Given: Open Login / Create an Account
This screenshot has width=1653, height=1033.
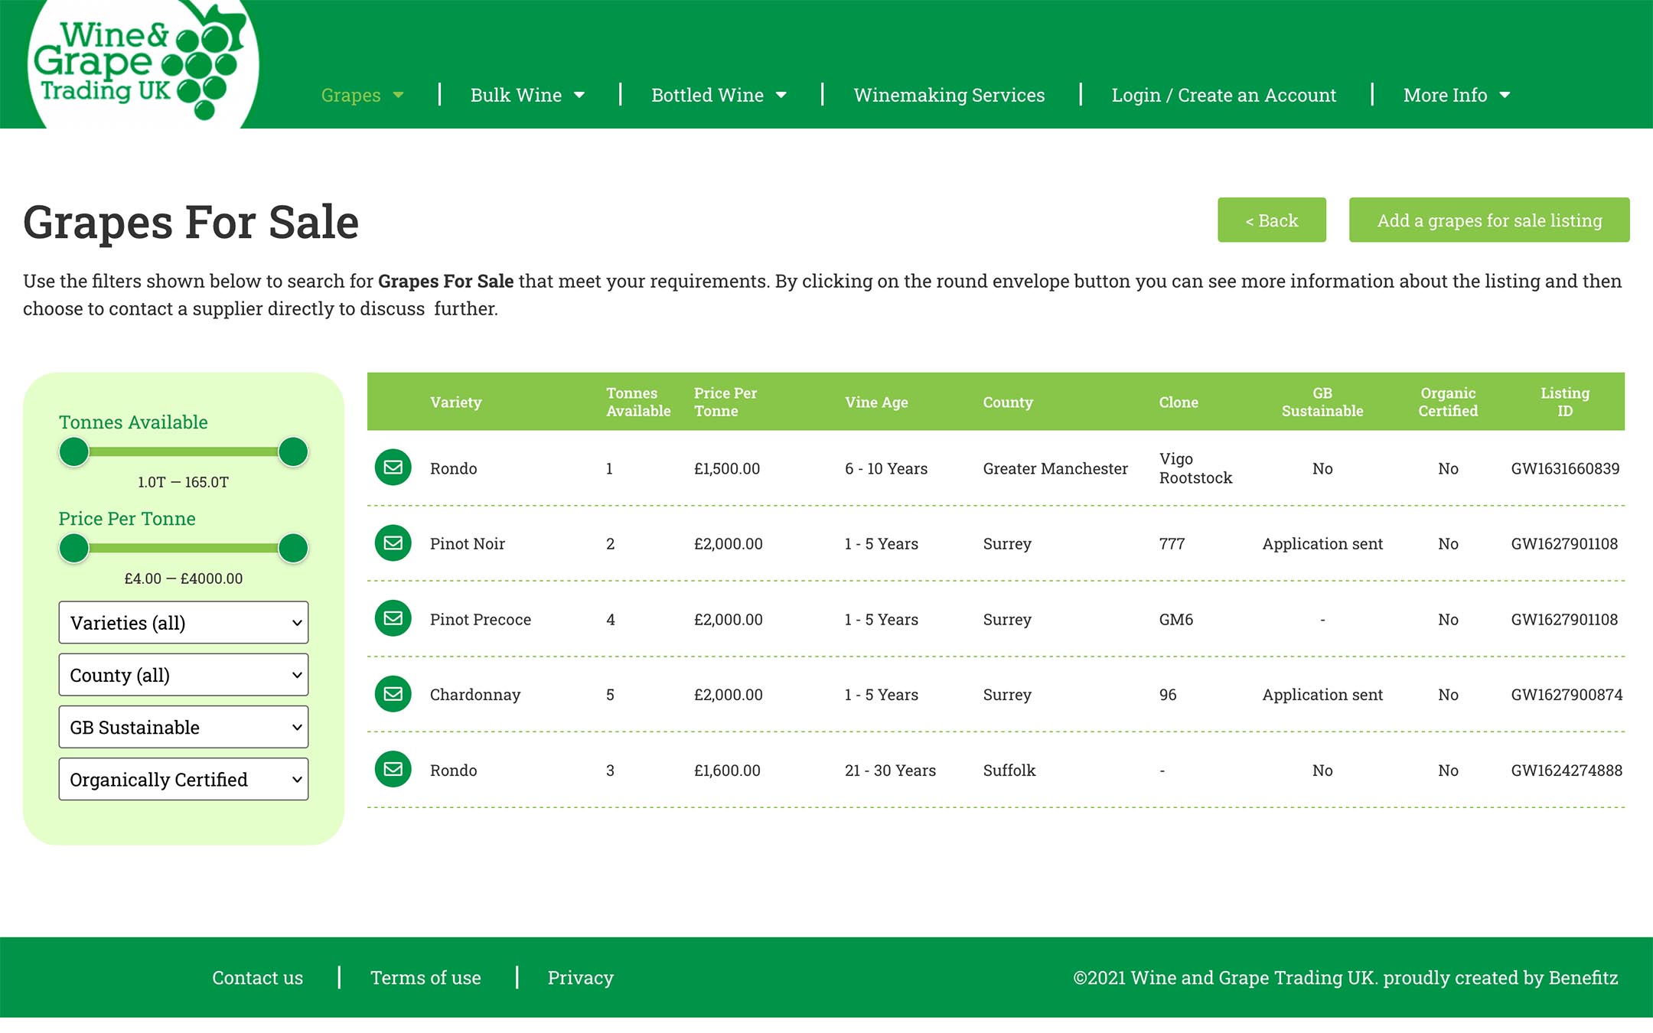Looking at the screenshot, I should (x=1224, y=96).
